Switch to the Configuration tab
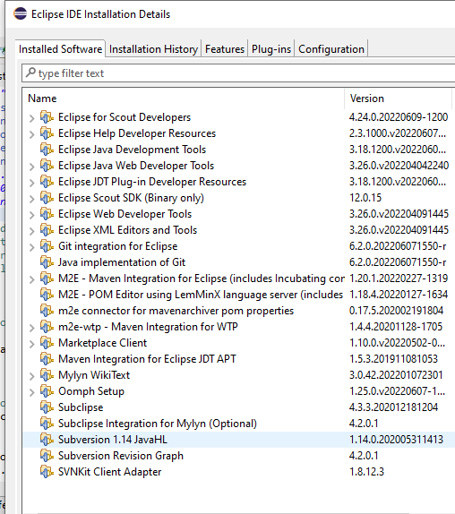This screenshot has height=514, width=455. coord(331,49)
